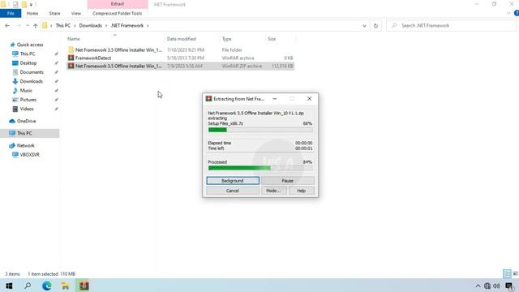Open Quick access in navigation pane
The image size is (519, 292).
click(x=30, y=45)
